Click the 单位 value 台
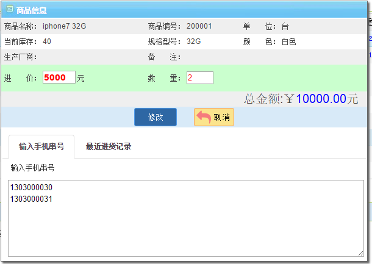Screen dimensions: 372x264 point(285,26)
